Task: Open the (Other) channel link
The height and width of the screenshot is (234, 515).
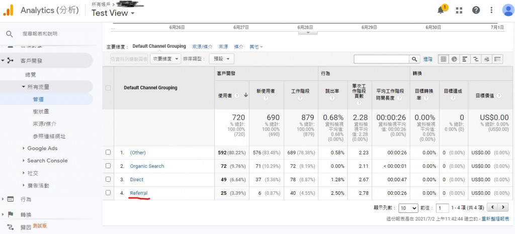Action: pyautogui.click(x=138, y=153)
